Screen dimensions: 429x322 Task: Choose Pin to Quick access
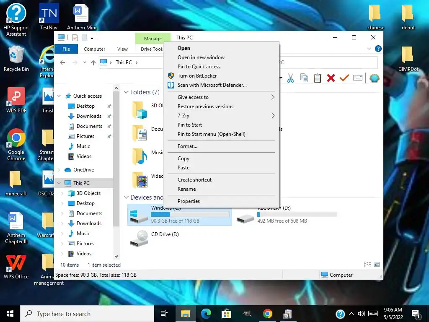point(221,67)
